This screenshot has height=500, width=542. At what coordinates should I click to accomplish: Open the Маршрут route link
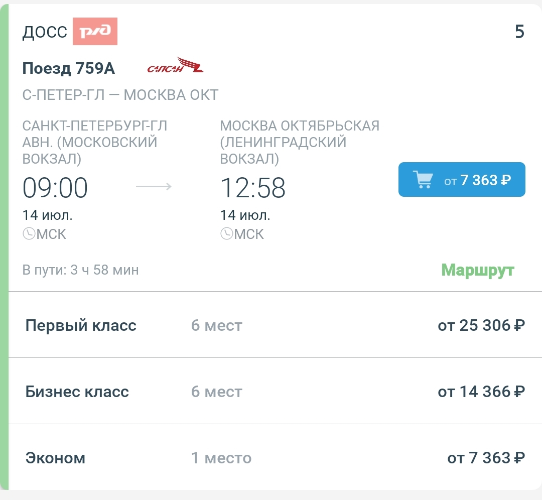[477, 270]
